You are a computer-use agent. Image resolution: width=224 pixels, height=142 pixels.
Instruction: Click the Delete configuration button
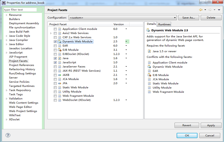(211, 18)
